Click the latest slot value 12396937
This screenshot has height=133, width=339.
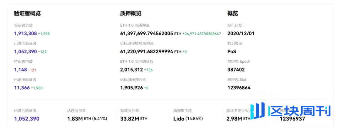click(292, 119)
